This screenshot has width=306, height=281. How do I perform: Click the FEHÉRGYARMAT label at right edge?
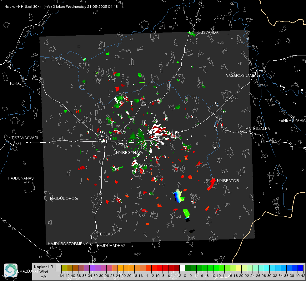pos(292,120)
